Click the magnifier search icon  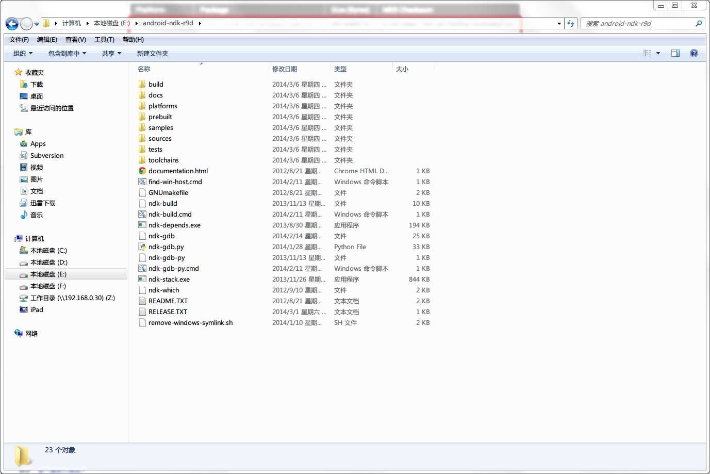[x=699, y=23]
